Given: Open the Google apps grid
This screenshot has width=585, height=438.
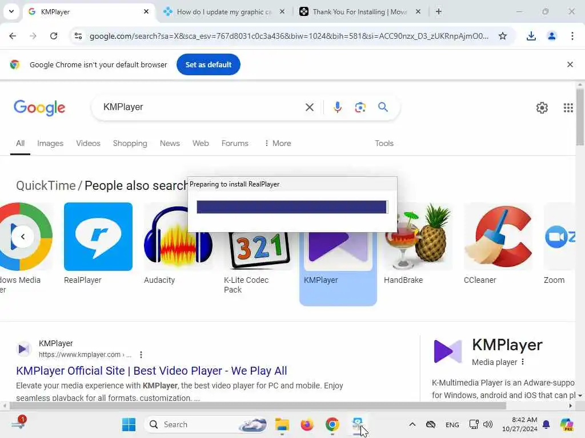Looking at the screenshot, I should click(568, 108).
